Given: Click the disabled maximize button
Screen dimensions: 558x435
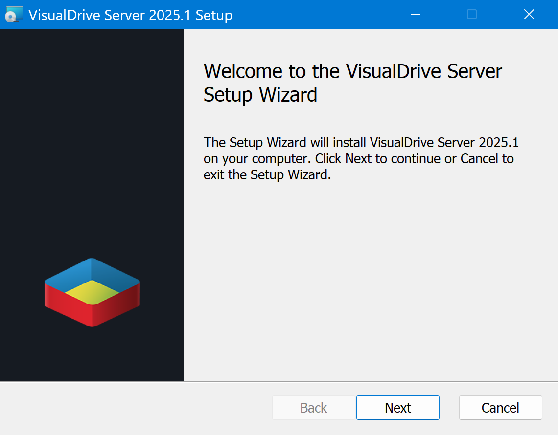Looking at the screenshot, I should click(x=472, y=15).
